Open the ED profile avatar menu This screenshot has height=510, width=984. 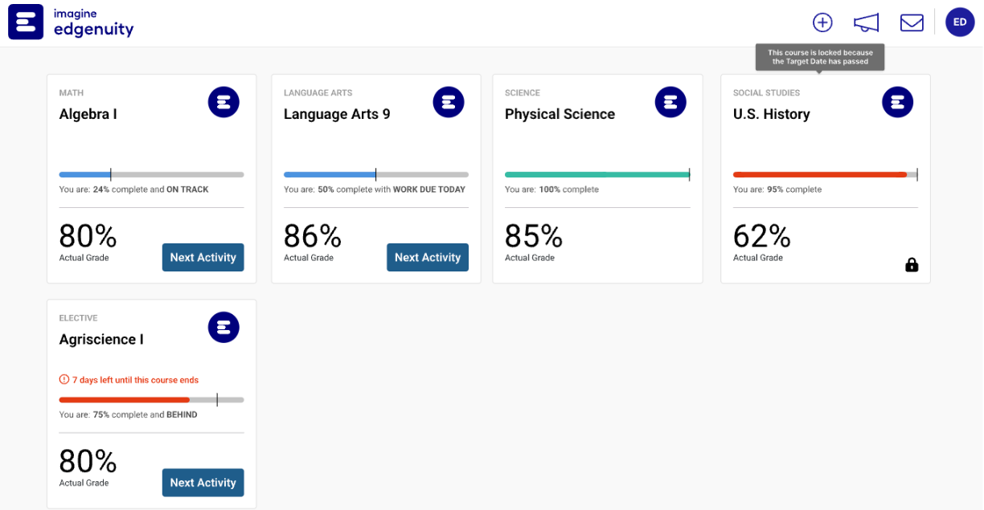[960, 22]
